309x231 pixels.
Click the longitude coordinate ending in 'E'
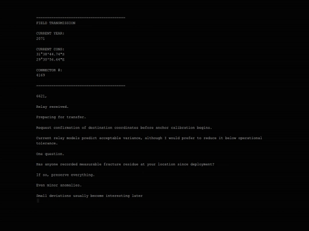50,59
